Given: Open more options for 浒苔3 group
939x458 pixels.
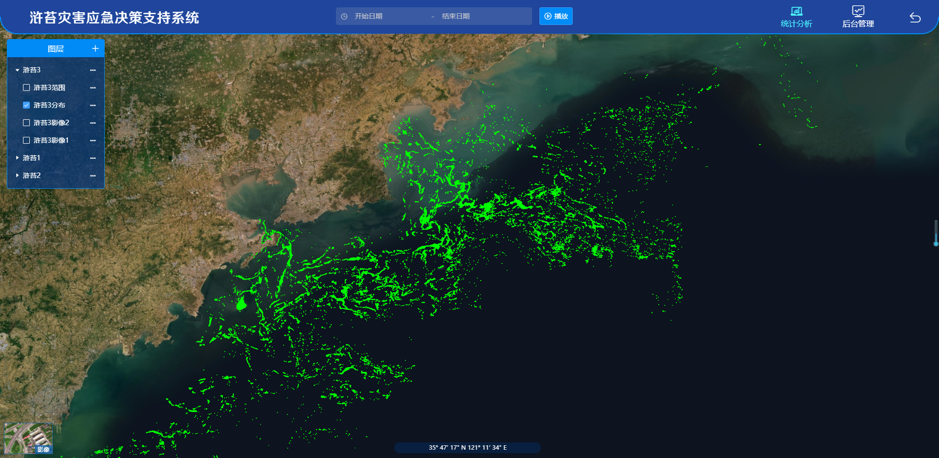Looking at the screenshot, I should pos(93,70).
